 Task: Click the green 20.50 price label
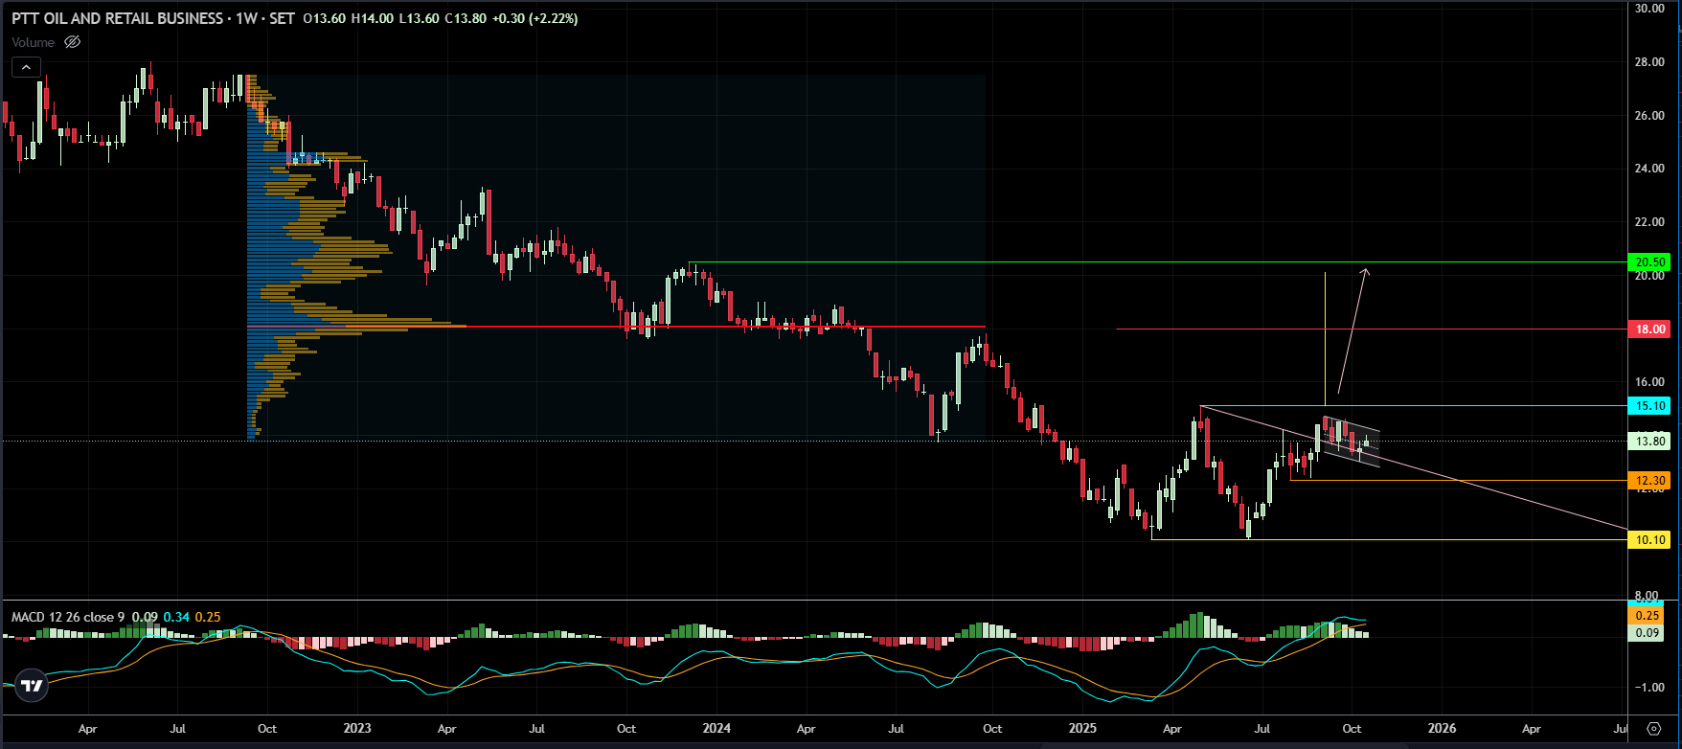[x=1649, y=262]
